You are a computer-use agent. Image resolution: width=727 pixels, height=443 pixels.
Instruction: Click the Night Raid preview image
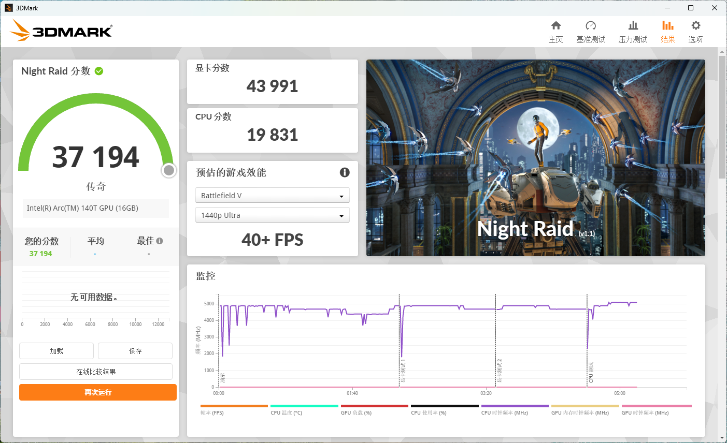coord(535,157)
